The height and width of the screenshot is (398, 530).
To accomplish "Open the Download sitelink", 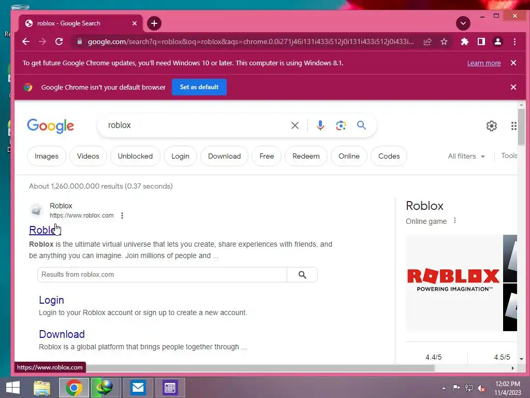I will click(x=62, y=334).
